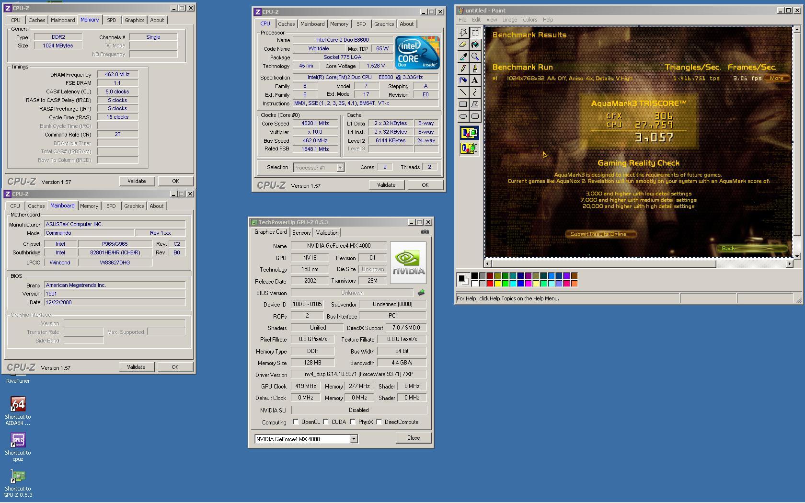Image resolution: width=805 pixels, height=503 pixels.
Task: Select the Airbrush spray tool
Action: pyautogui.click(x=463, y=80)
